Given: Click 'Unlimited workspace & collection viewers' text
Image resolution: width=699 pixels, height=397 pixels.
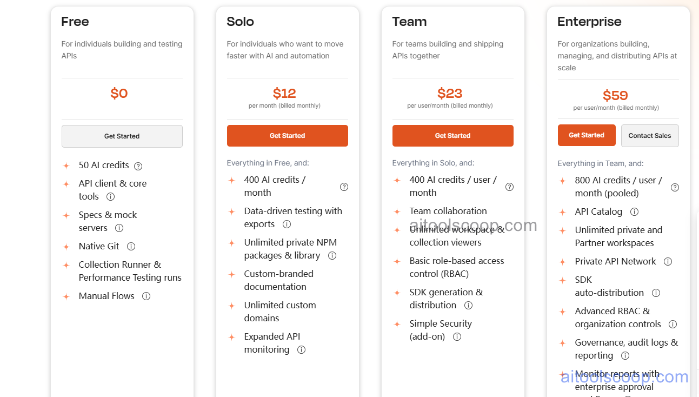Looking at the screenshot, I should (457, 236).
